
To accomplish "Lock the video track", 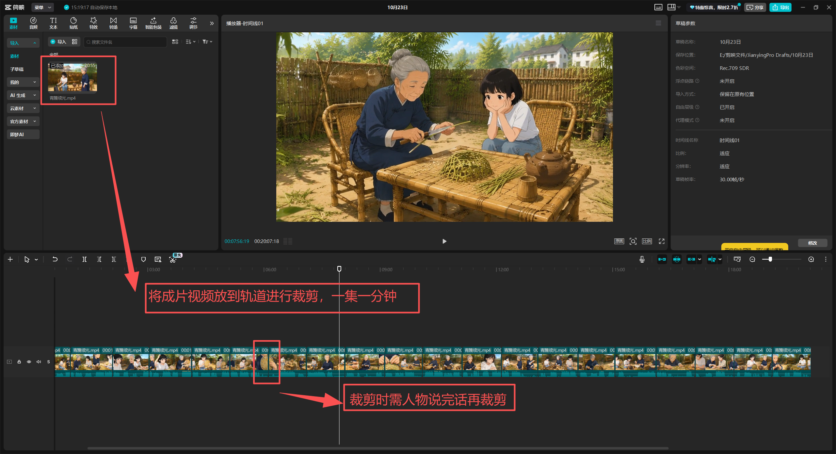I will [x=19, y=362].
